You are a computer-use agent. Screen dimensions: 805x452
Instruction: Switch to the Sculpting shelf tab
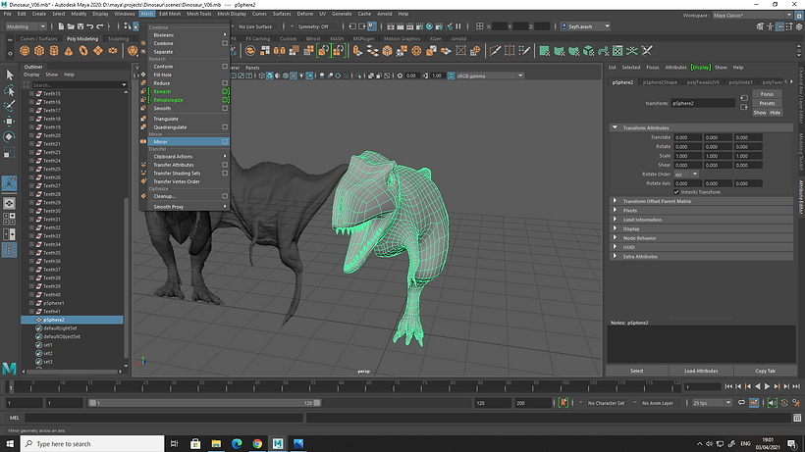118,39
